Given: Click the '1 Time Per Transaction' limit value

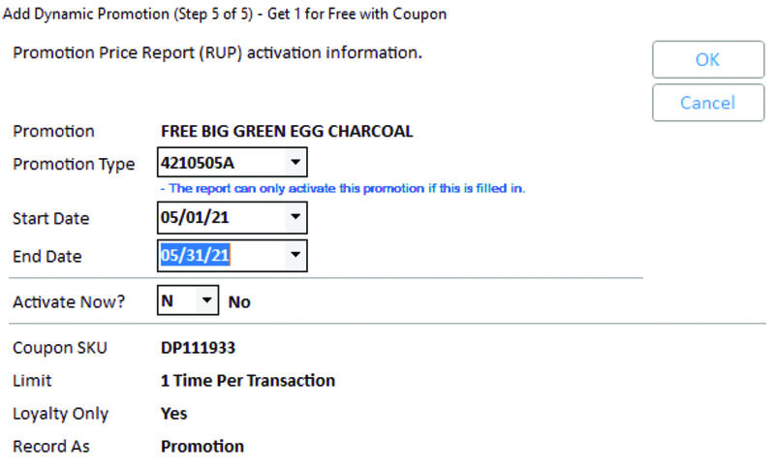Looking at the screenshot, I should pos(248,381).
